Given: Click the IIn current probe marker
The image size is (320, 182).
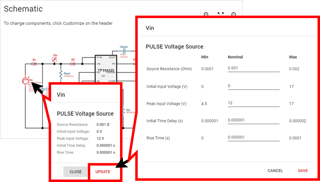Looking at the screenshot, I should pyautogui.click(x=34, y=64).
